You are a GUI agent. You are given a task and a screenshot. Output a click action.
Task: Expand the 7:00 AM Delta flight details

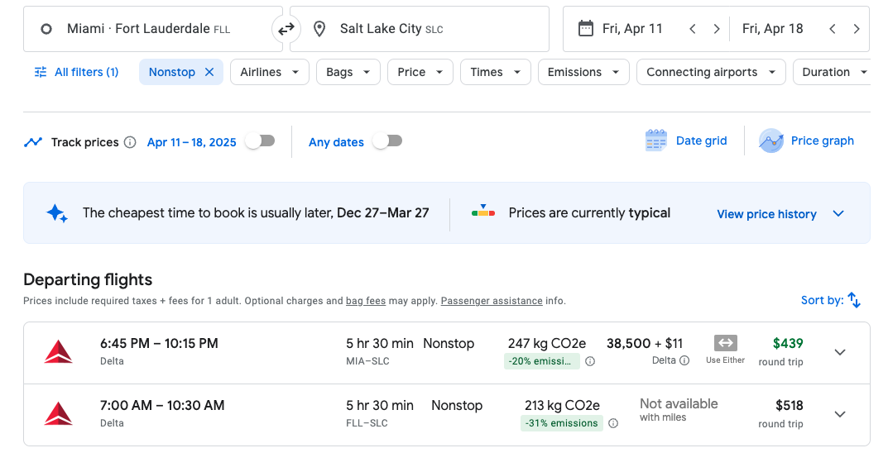(840, 414)
